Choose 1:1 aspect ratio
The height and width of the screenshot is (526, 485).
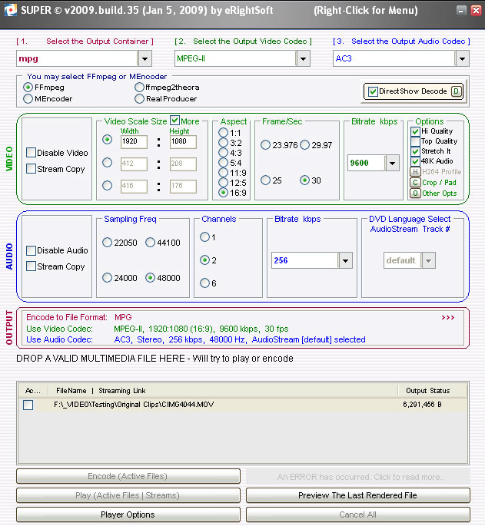click(224, 133)
